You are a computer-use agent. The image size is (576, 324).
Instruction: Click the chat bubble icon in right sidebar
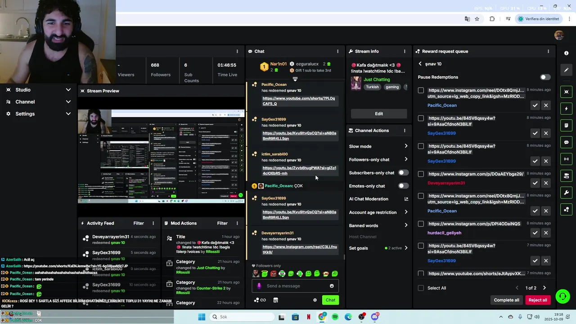566,142
